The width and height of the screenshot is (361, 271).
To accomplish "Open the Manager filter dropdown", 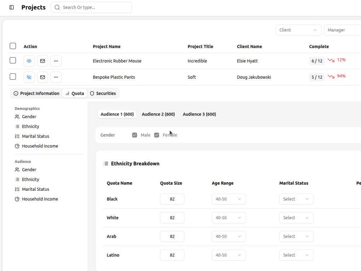I will 342,30.
